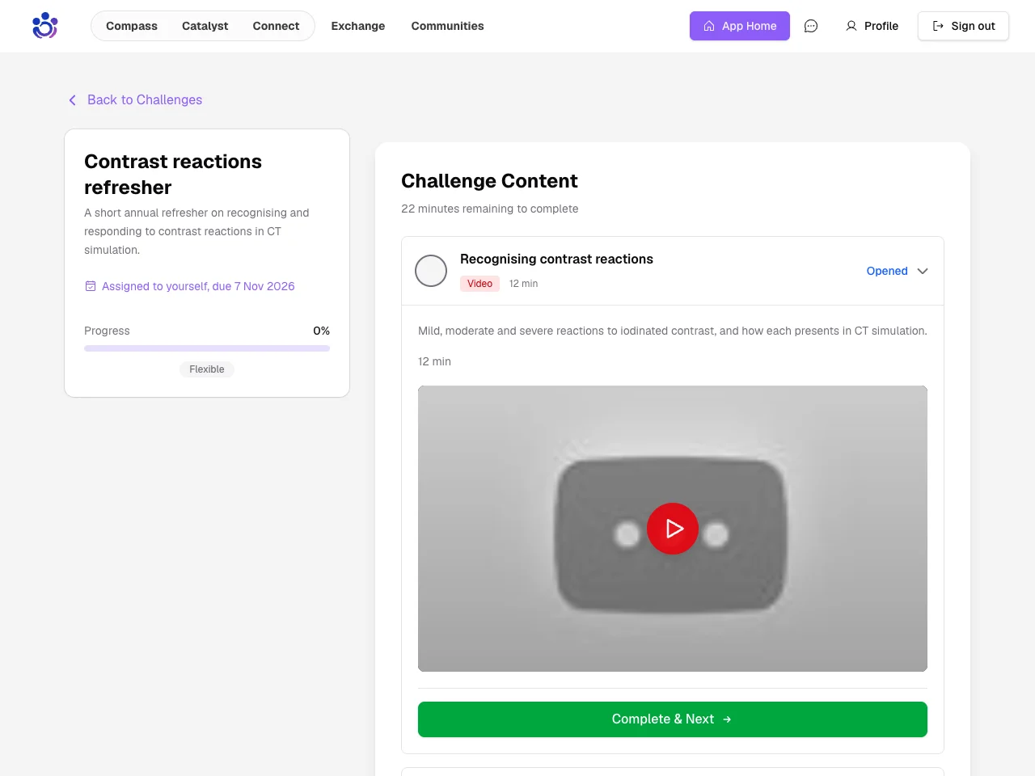
Task: Click the Complete & Next button
Action: (673, 719)
